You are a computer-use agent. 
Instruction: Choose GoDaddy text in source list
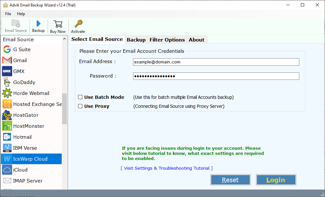(24, 82)
